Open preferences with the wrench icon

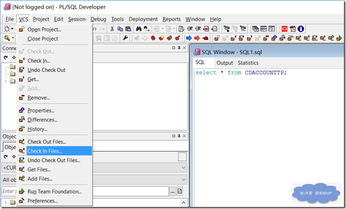pos(125,38)
